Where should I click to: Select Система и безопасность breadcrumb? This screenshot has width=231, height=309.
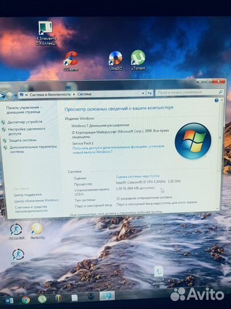(50, 94)
